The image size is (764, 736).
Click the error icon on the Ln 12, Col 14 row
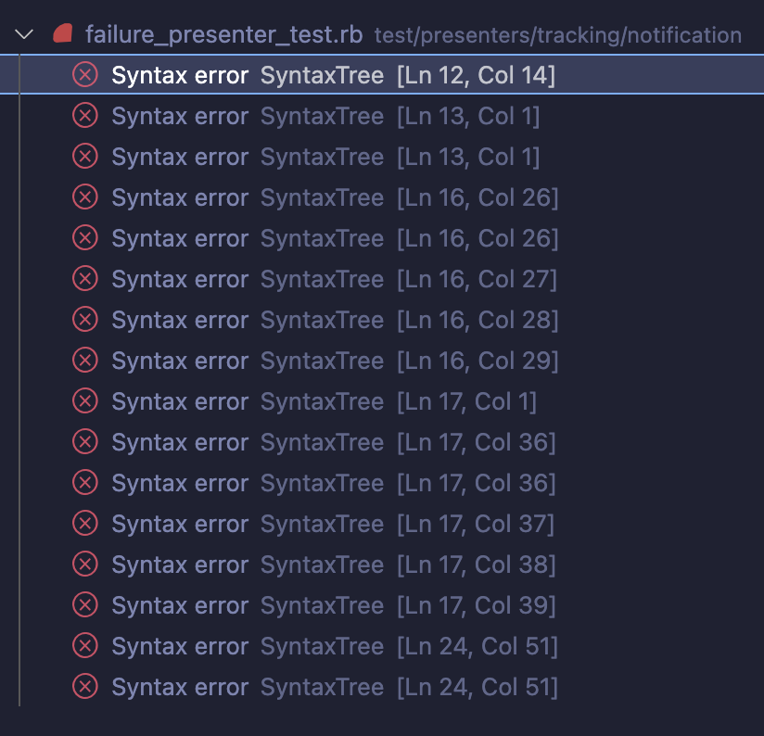point(85,75)
